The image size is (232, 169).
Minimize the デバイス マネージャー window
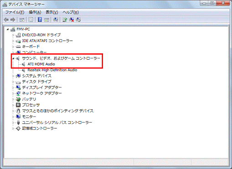pos(204,3)
